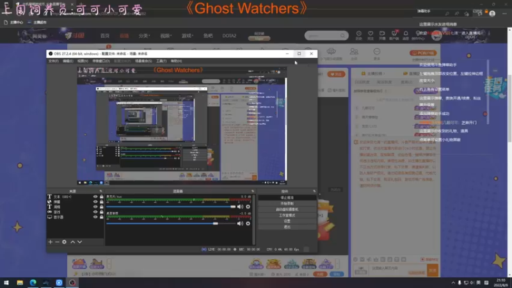Viewport: 512px width, 288px height.
Task: Open the 麦克风/Aux mixer gear settings
Action: click(x=248, y=207)
